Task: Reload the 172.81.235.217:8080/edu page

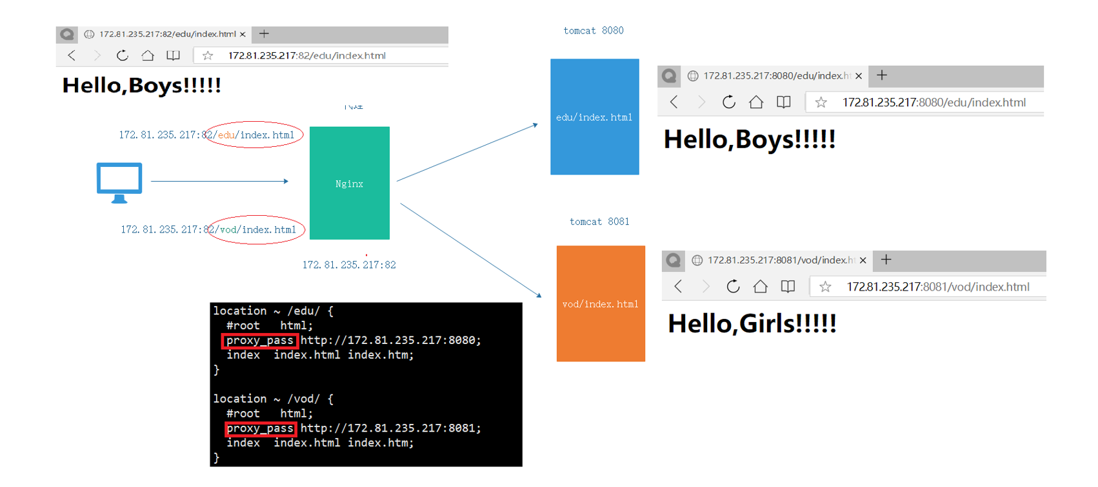Action: click(x=729, y=102)
